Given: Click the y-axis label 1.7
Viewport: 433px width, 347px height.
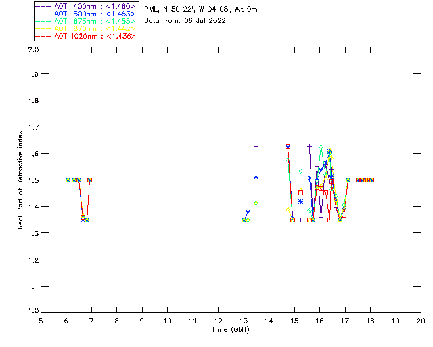Looking at the screenshot, I should [33, 127].
